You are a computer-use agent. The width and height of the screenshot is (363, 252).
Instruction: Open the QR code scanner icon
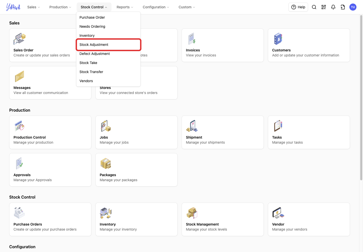(324, 7)
